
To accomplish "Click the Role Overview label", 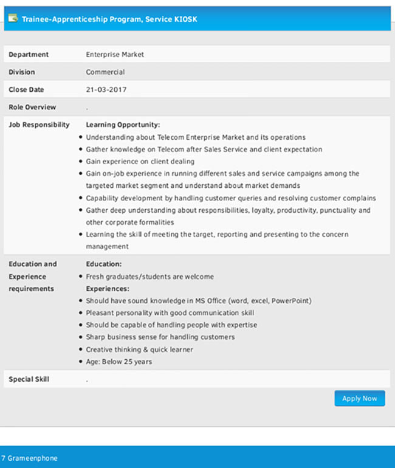I will click(x=32, y=108).
